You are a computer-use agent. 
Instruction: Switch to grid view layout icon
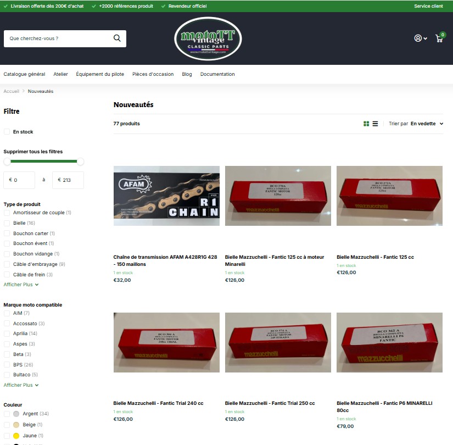click(x=366, y=124)
